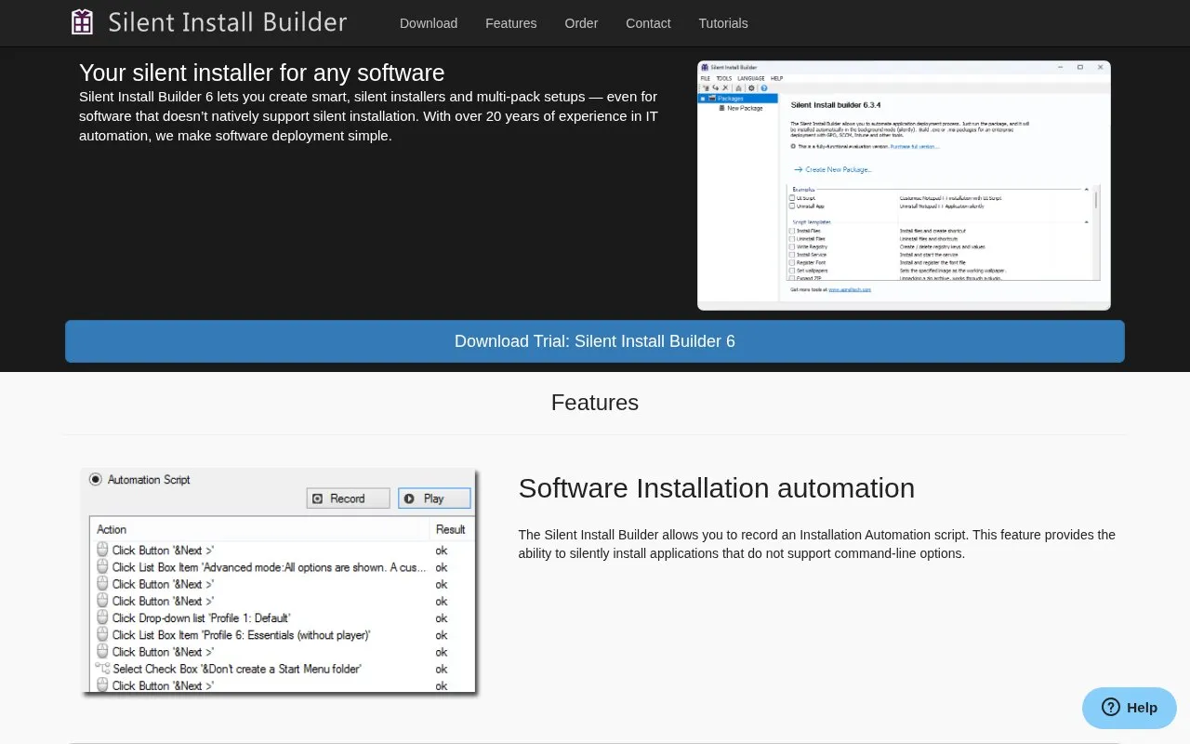The image size is (1190, 744).
Task: Click the Record button in the automation script image
Action: click(349, 498)
